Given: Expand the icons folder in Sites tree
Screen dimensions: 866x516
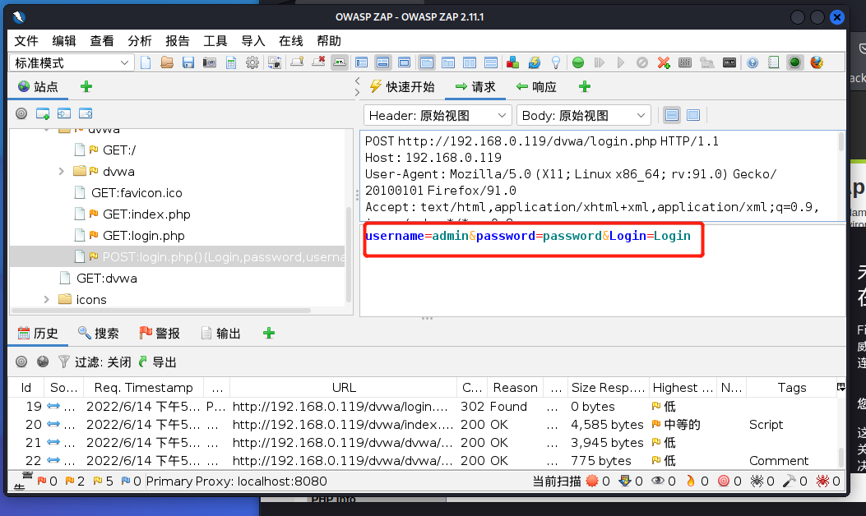Looking at the screenshot, I should coord(46,300).
